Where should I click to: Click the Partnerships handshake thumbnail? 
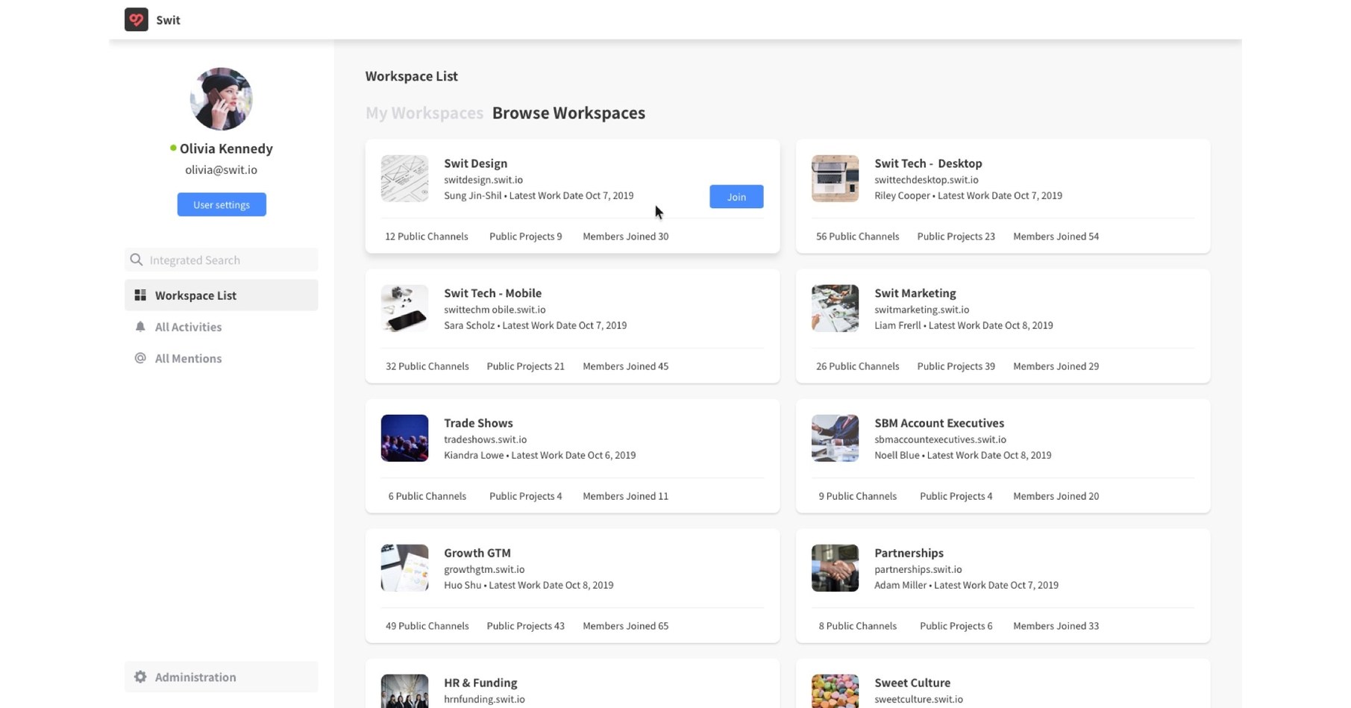[x=835, y=568]
